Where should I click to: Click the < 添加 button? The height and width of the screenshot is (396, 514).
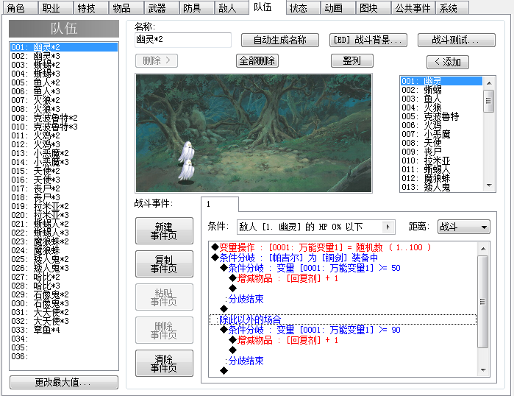(x=448, y=62)
